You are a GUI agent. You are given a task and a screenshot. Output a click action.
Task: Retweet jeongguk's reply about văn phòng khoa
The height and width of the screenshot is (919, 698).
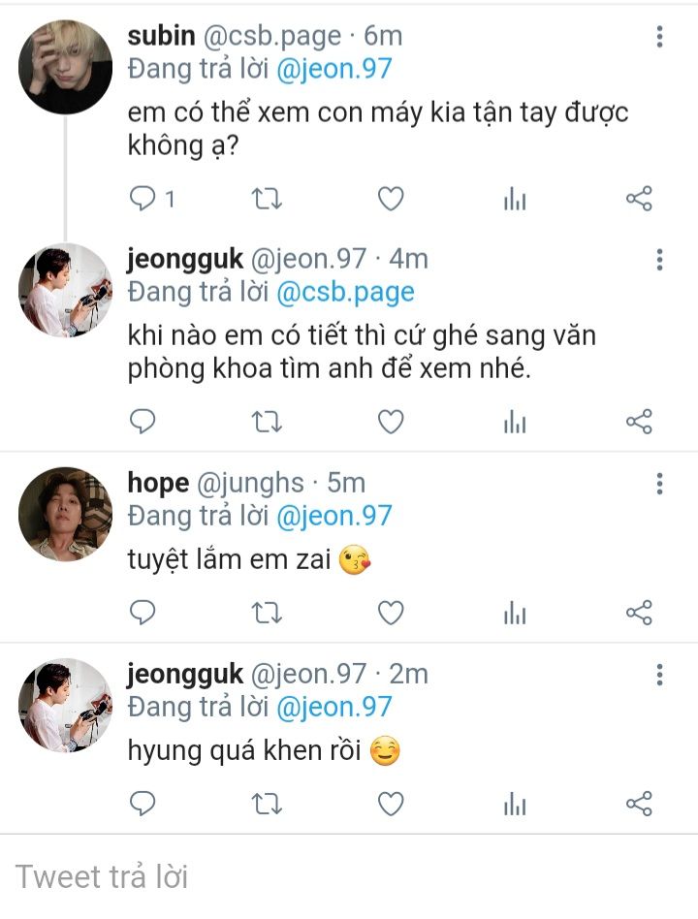point(267,422)
